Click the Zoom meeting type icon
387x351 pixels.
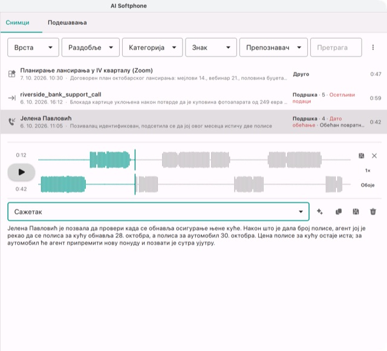coord(12,74)
